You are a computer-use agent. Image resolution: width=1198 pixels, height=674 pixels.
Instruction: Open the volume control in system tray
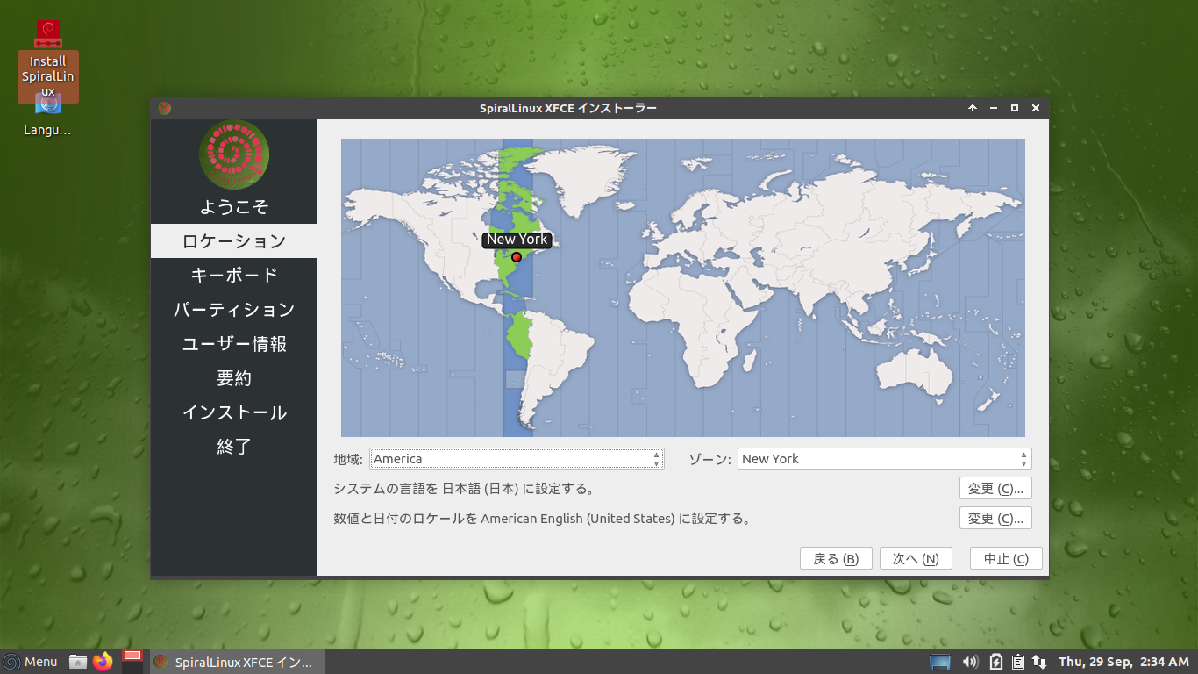[970, 662]
